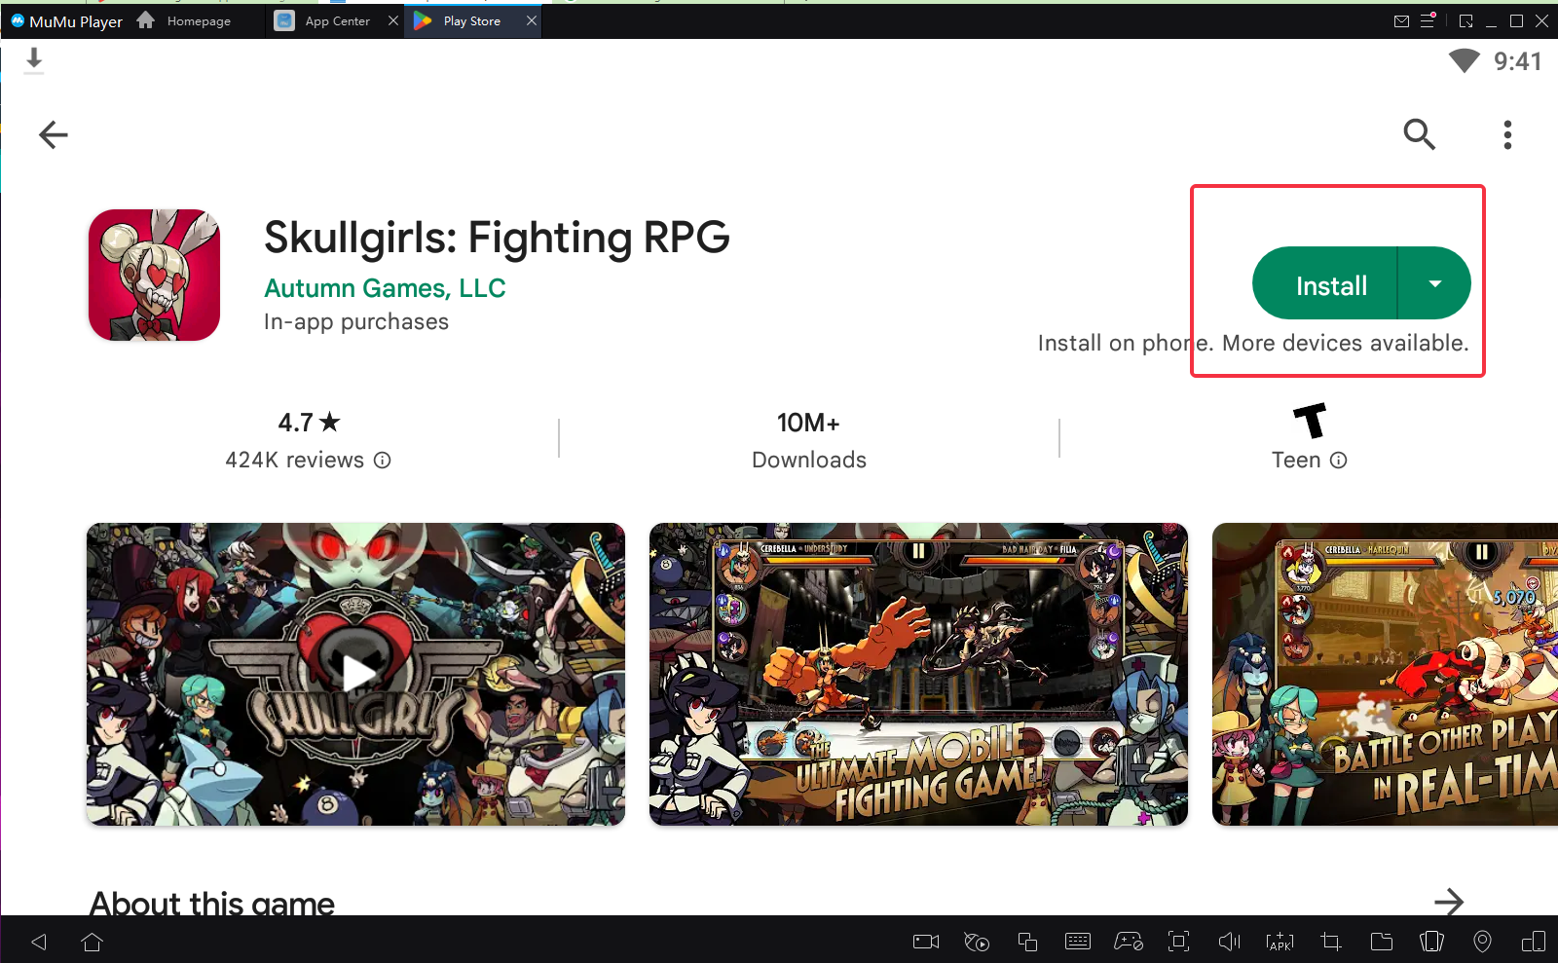Rotate the screen with the last toolbar icon

point(1534,942)
